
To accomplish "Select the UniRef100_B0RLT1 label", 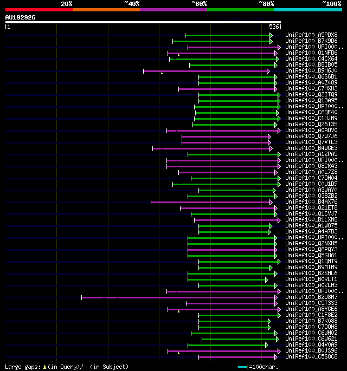I will 311,279.
